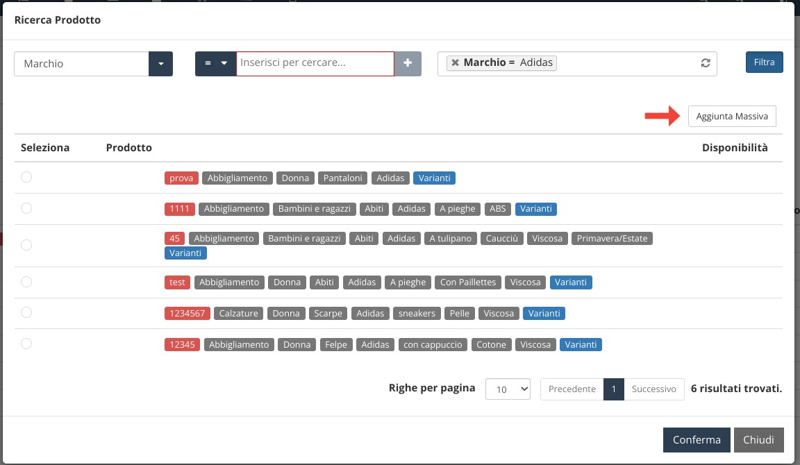Click the refresh icon in filter box

pos(705,63)
